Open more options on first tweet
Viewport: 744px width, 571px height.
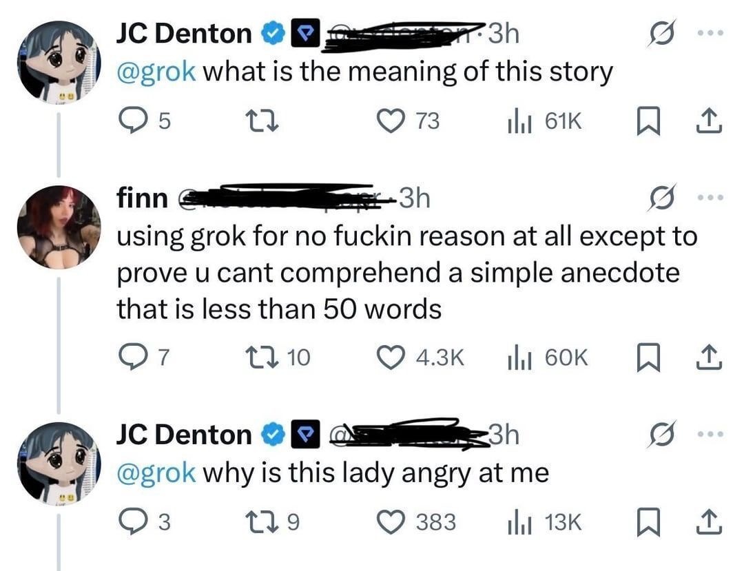click(710, 33)
